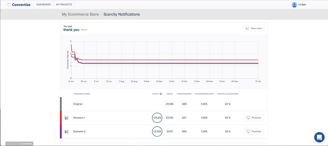Click the Uplift help question icon
This screenshot has width=328, height=146.
[161, 94]
